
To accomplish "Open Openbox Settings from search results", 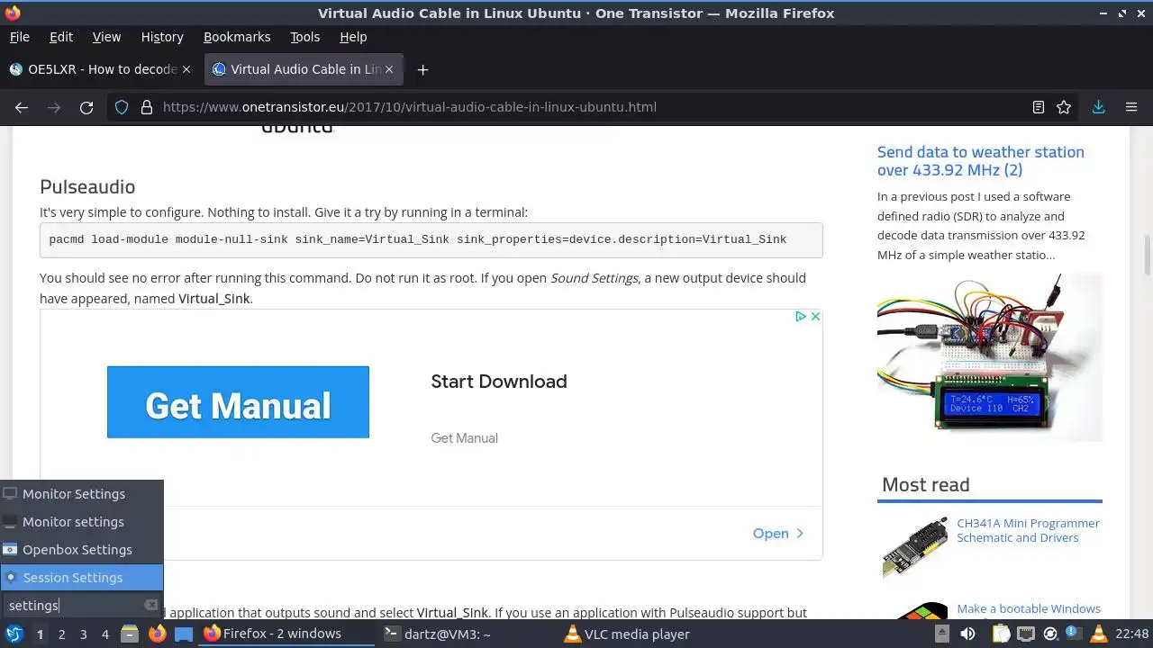I will 82,550.
